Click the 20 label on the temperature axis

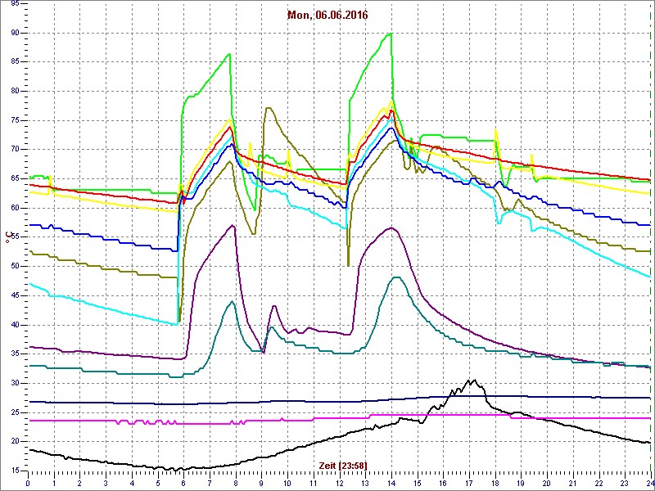point(15,442)
